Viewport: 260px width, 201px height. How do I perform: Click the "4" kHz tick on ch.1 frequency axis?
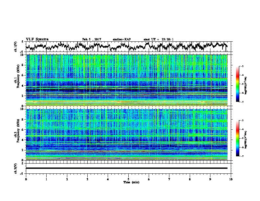23,86
